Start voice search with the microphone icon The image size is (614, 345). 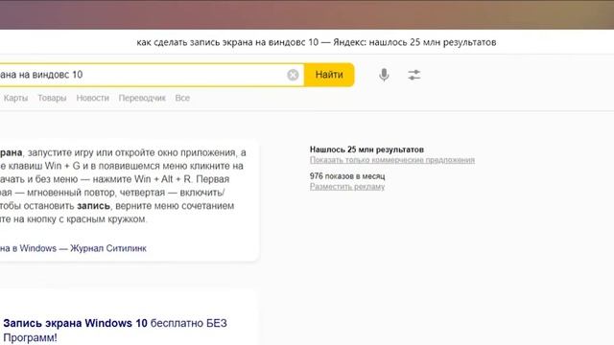tap(384, 75)
